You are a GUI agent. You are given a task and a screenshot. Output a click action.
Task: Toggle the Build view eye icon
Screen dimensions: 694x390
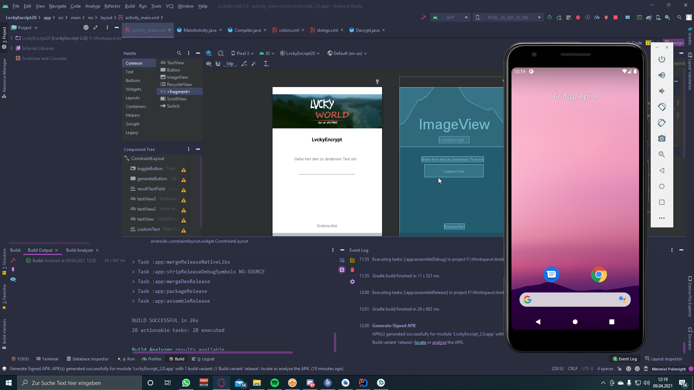(13, 279)
